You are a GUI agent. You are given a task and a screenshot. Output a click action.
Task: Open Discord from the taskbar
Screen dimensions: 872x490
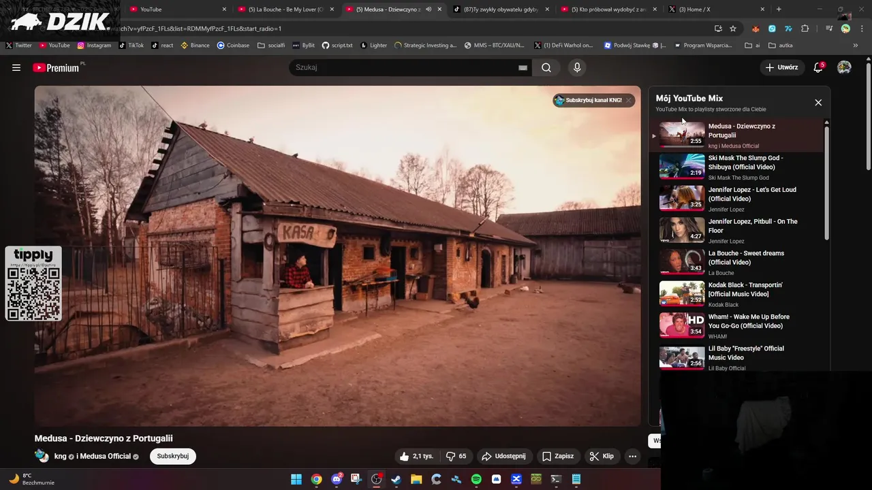[337, 479]
